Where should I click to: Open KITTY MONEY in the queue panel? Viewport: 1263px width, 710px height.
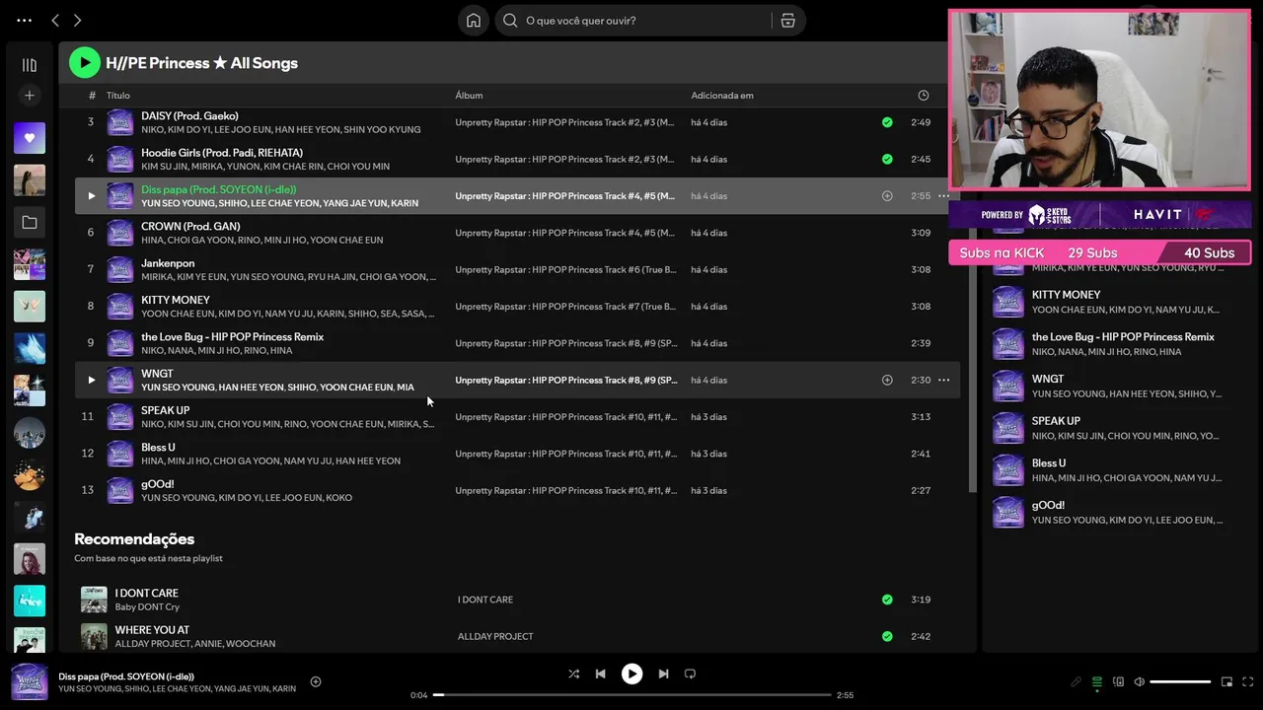[1066, 294]
